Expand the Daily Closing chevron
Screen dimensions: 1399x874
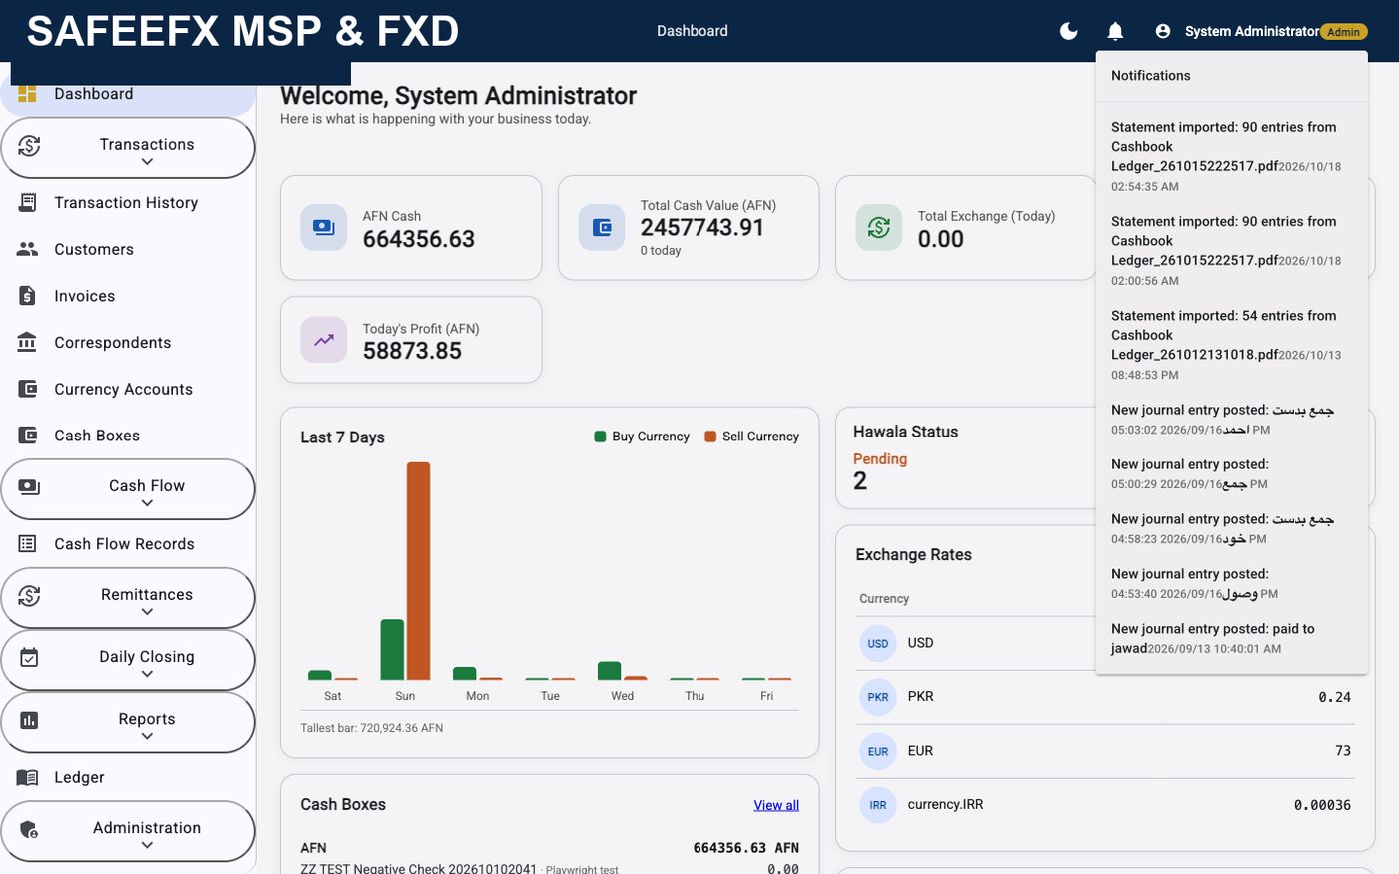(147, 674)
